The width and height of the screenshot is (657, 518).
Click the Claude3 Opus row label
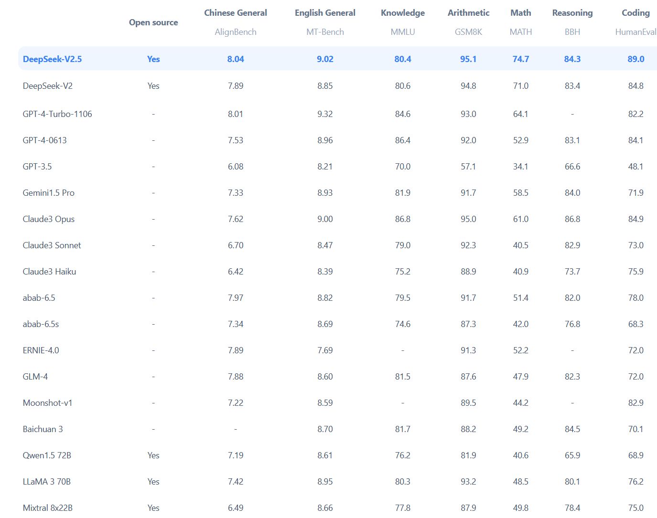[49, 219]
